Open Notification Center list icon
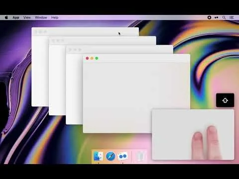Image resolution: width=239 pixels, height=179 pixels. pyautogui.click(x=232, y=17)
